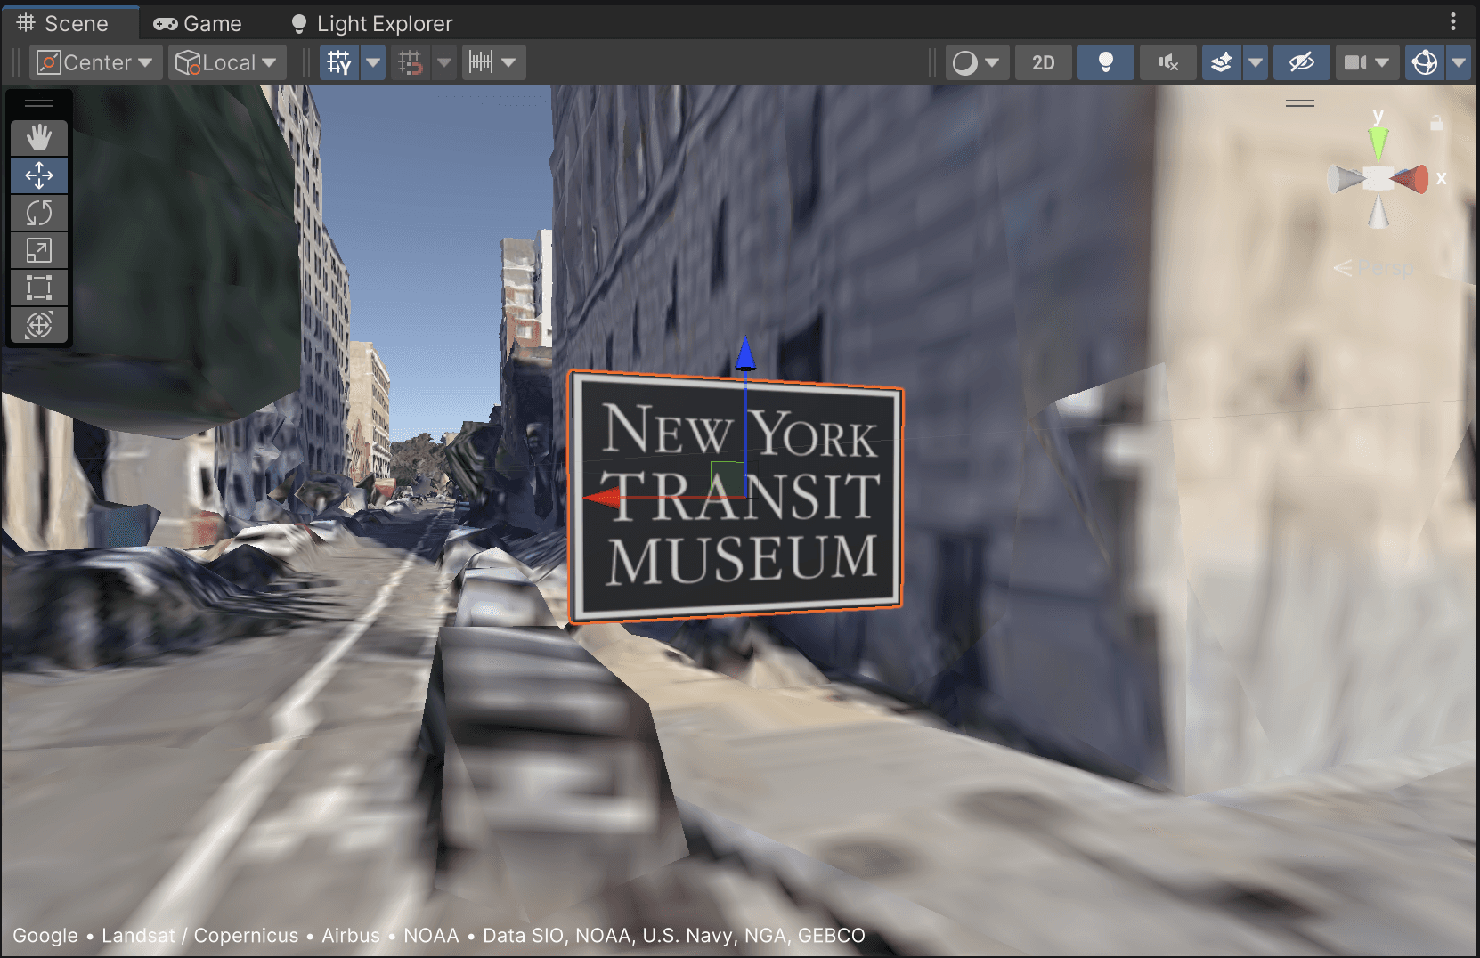The image size is (1480, 958).
Task: Expand the grid axis options dropdown
Action: pos(373,62)
